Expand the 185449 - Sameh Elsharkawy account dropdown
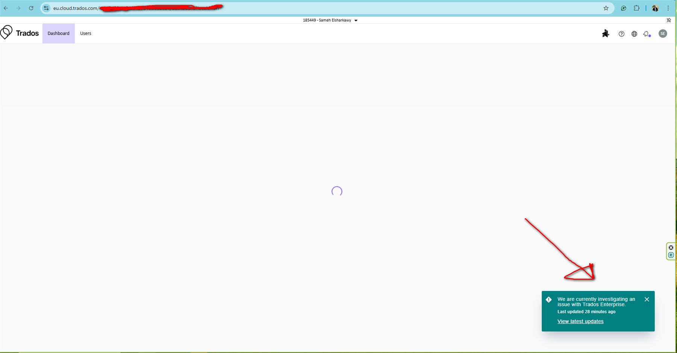The width and height of the screenshot is (677, 353). 356,20
